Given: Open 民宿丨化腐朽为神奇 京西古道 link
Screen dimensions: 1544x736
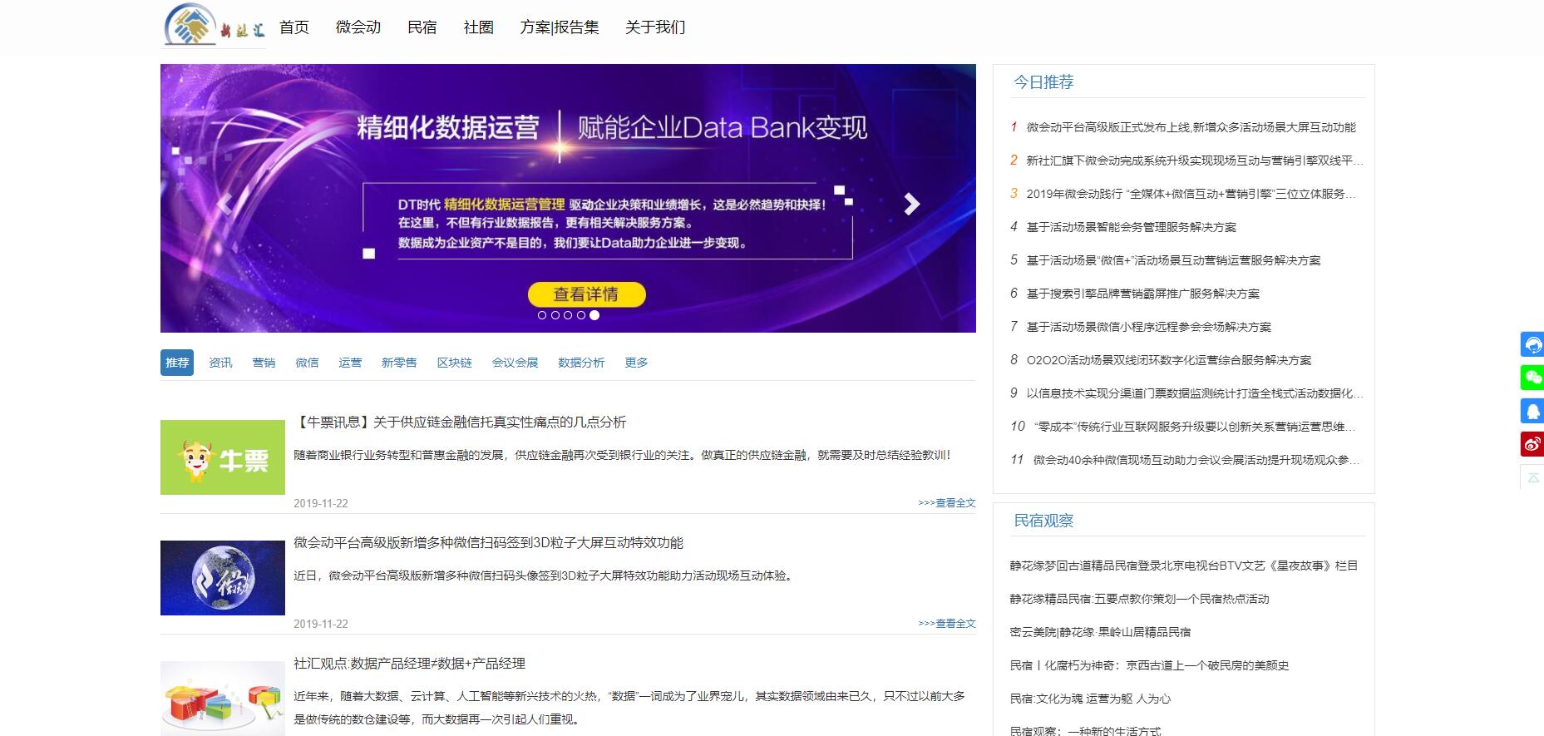Looking at the screenshot, I should coord(1149,665).
